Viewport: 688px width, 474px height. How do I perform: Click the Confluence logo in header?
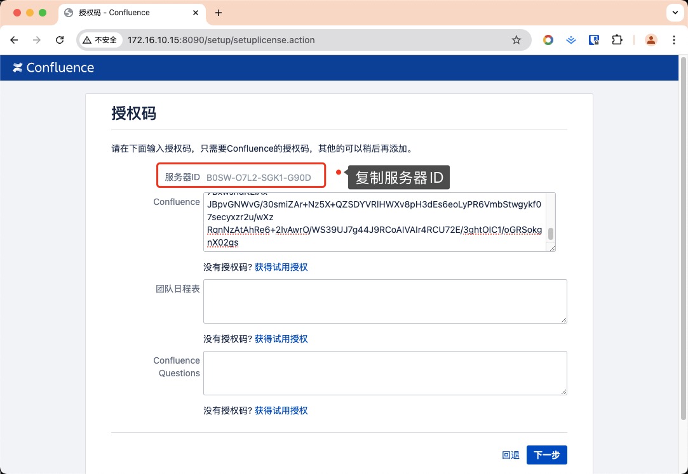[53, 68]
